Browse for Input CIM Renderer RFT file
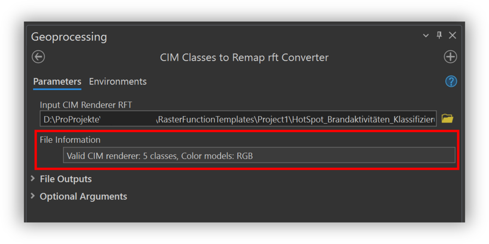 point(447,119)
